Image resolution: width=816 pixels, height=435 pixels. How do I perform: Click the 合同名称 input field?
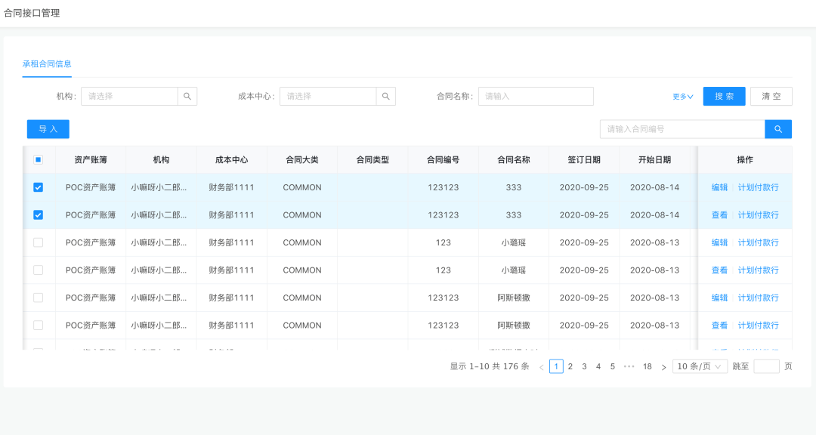pos(536,97)
